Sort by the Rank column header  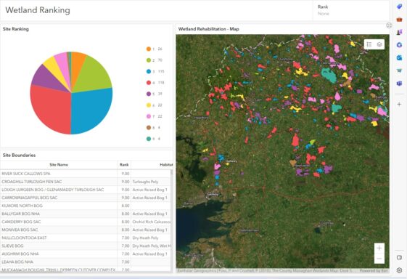[x=124, y=165]
